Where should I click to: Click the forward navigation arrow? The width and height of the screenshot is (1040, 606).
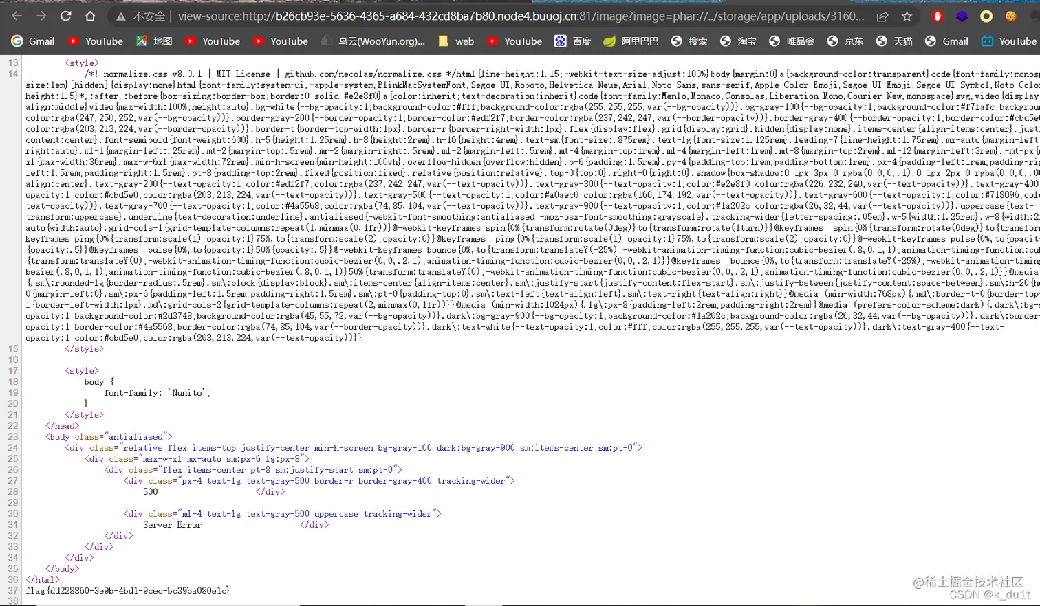41,16
